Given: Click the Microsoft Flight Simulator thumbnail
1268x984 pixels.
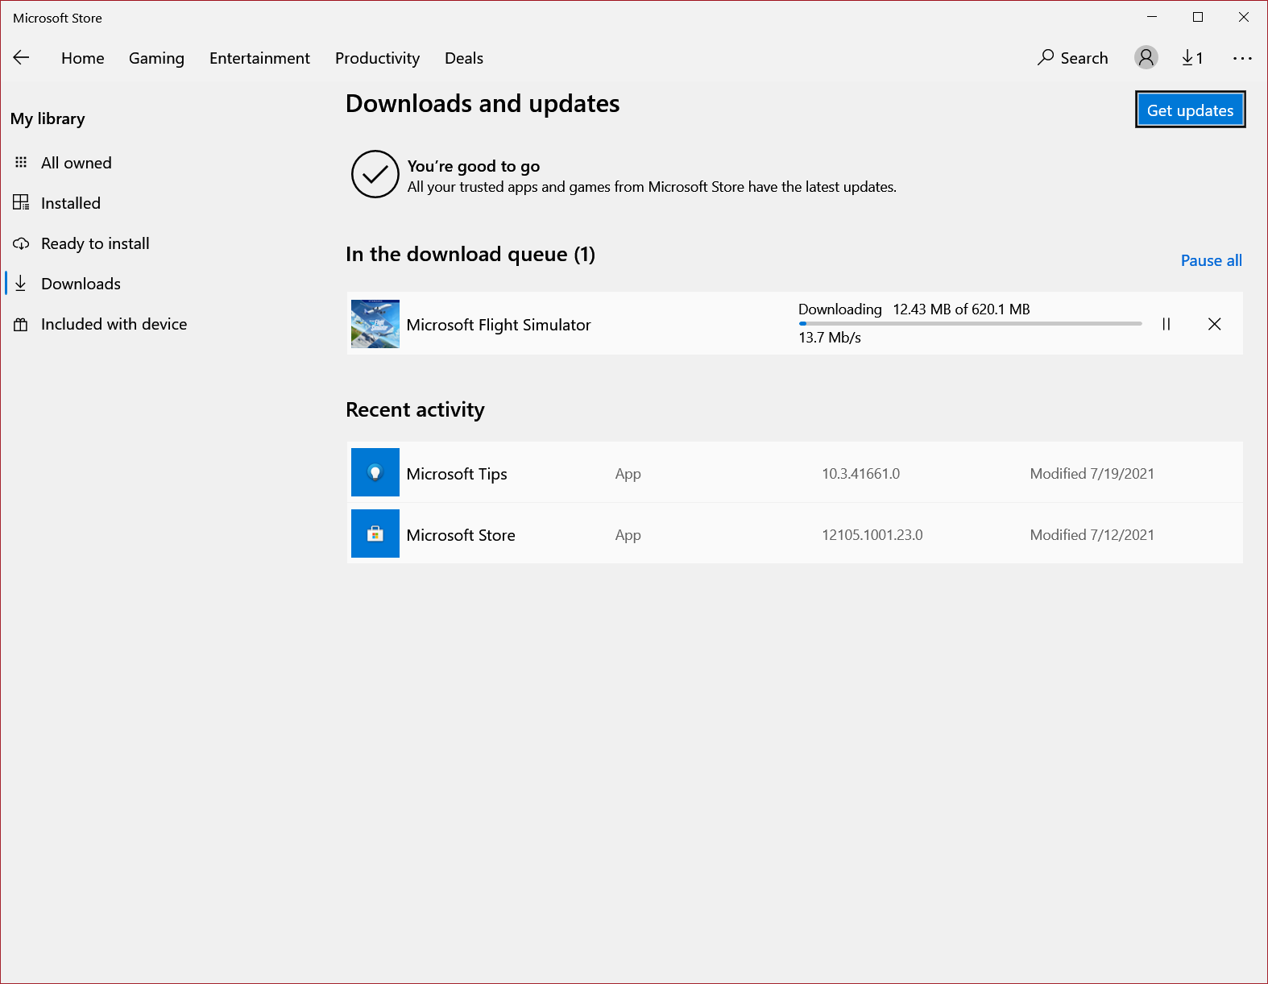Looking at the screenshot, I should coord(375,324).
